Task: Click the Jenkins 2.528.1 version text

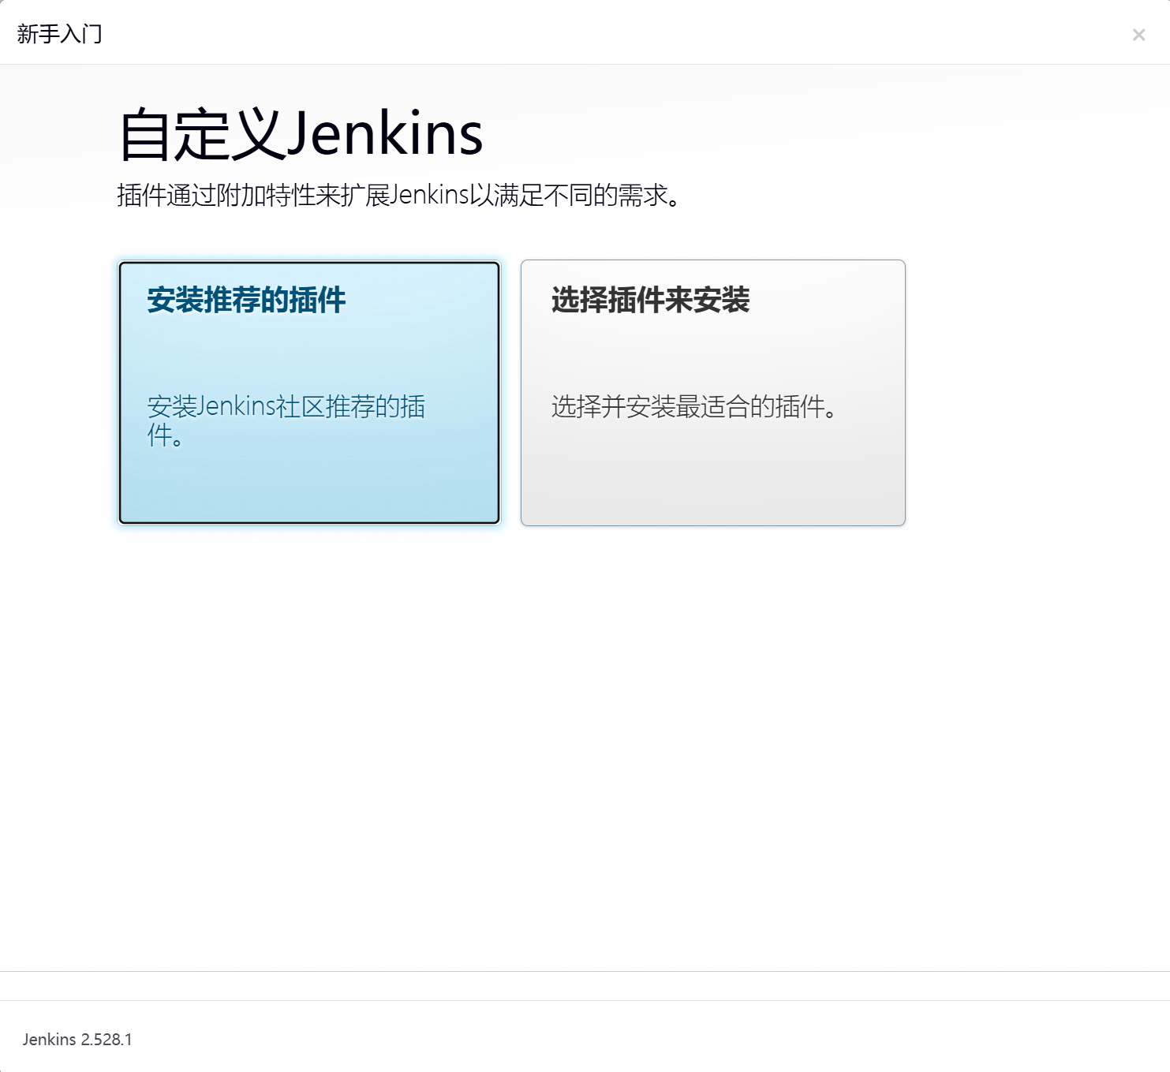Action: (77, 1040)
